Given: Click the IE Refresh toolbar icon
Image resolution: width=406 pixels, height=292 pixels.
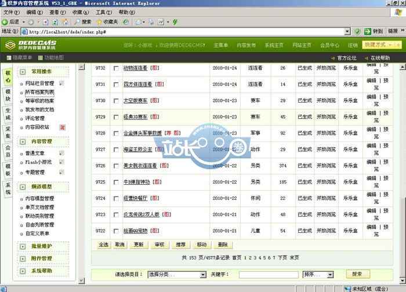Looking at the screenshot, I should click(55, 22).
